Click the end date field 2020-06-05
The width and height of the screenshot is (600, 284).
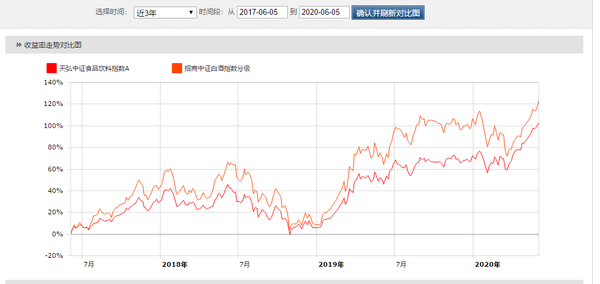click(x=324, y=13)
